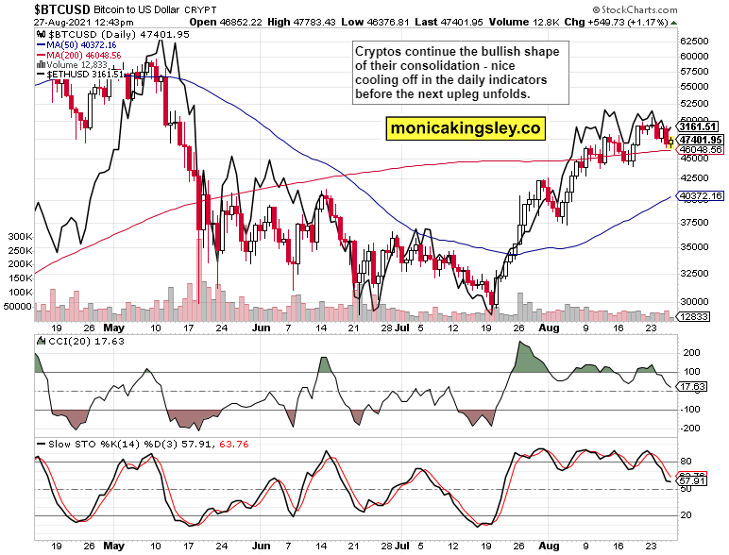Open the monicakingsley.co yellow link banner
Image resolution: width=729 pixels, height=555 pixels.
466,127
